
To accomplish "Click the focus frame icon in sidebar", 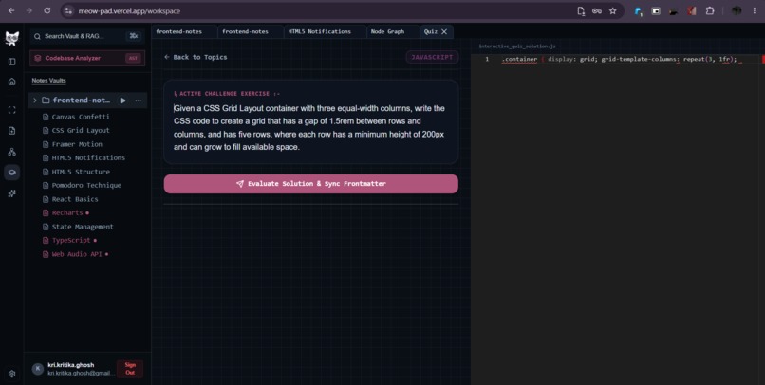I will (x=12, y=110).
